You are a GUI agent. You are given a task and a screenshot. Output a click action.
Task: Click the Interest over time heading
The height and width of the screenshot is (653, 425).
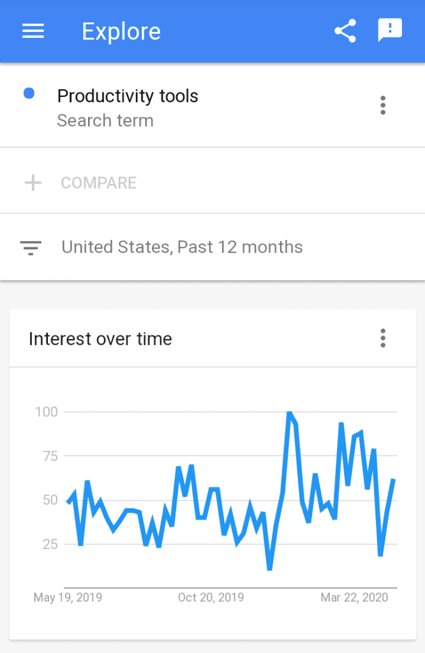100,339
